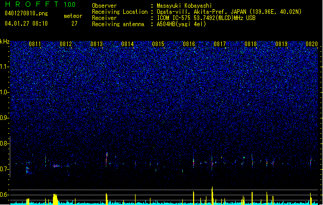Click the 0811 time marker
The image size is (323, 205).
(x=34, y=44)
